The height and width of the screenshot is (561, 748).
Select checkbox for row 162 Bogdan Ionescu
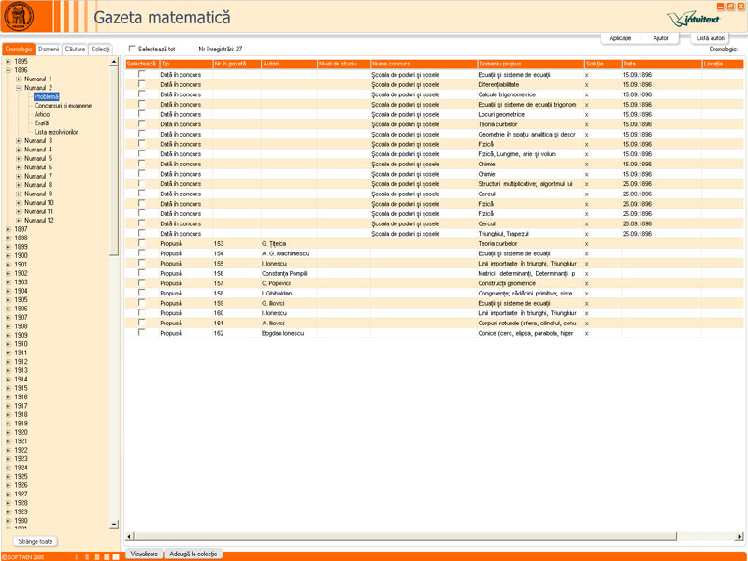(142, 332)
